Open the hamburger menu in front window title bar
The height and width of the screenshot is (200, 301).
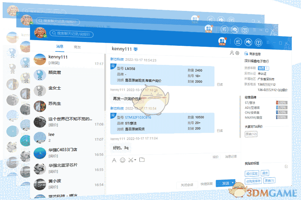[268, 42]
